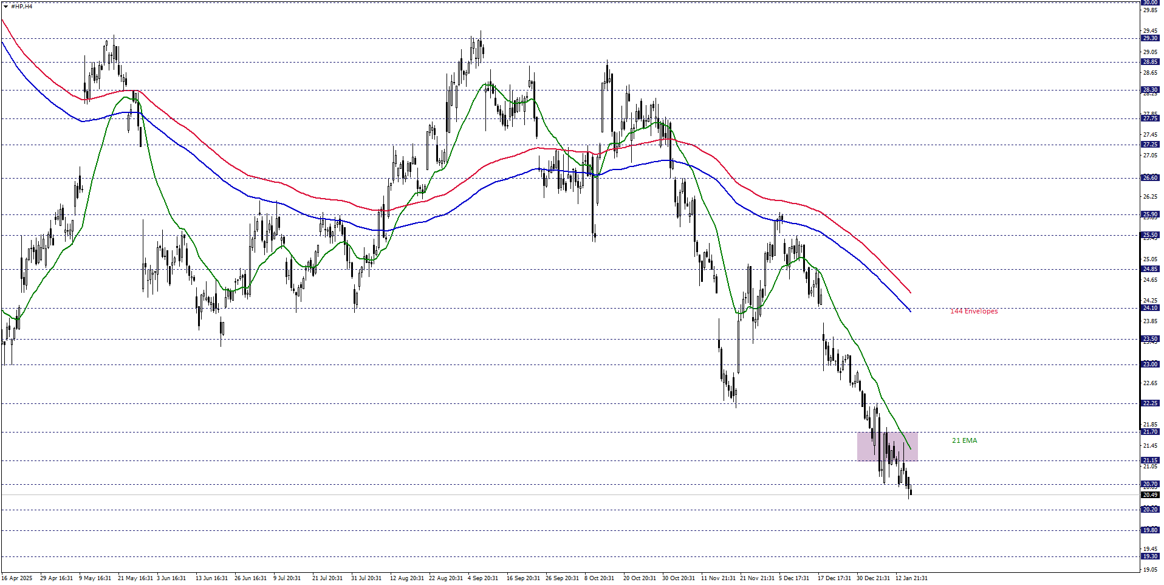Viewport: 1164px width, 585px height.
Task: Click the 12 Jan 21:31 time label
Action: (x=911, y=578)
